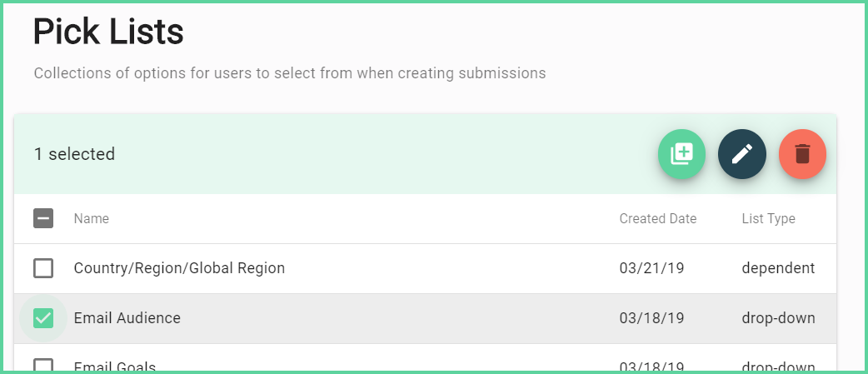Open the Country/Region/Global Region pick list
Viewport: 868px width, 374px height.
[x=179, y=268]
